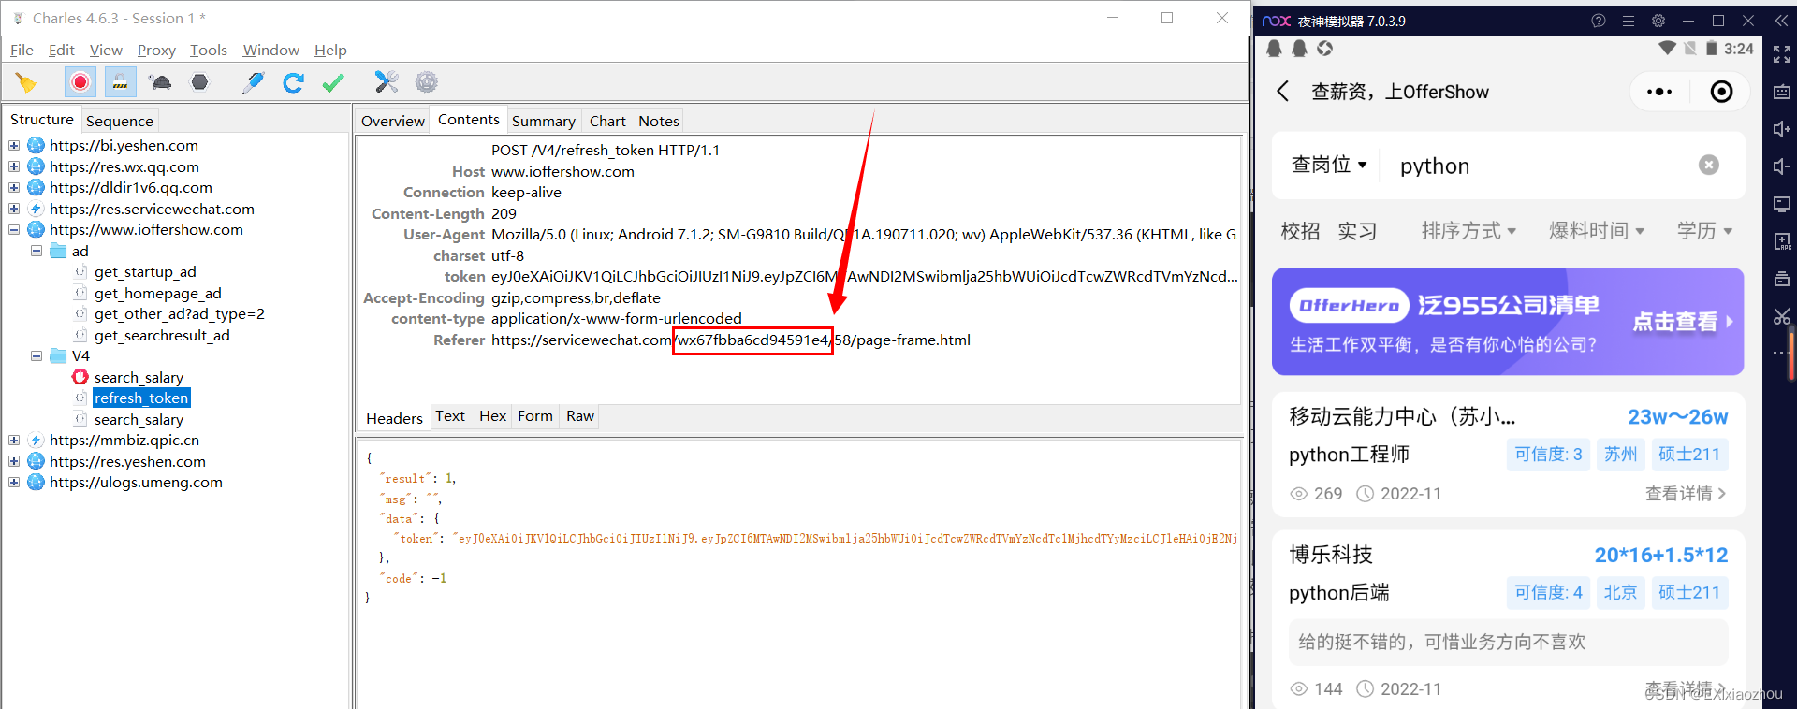Click the Nox volume up icon
The height and width of the screenshot is (709, 1797).
click(1782, 129)
